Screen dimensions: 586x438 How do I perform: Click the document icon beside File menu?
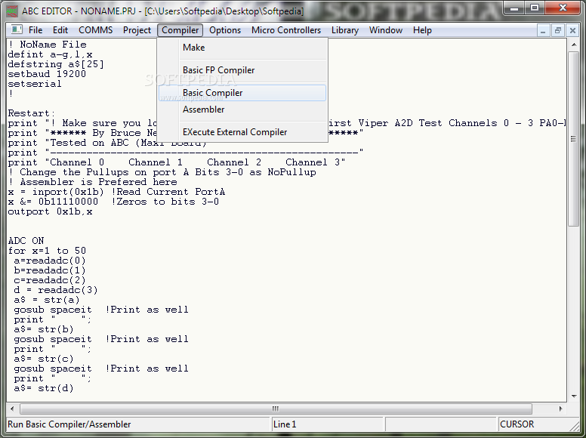[16, 29]
